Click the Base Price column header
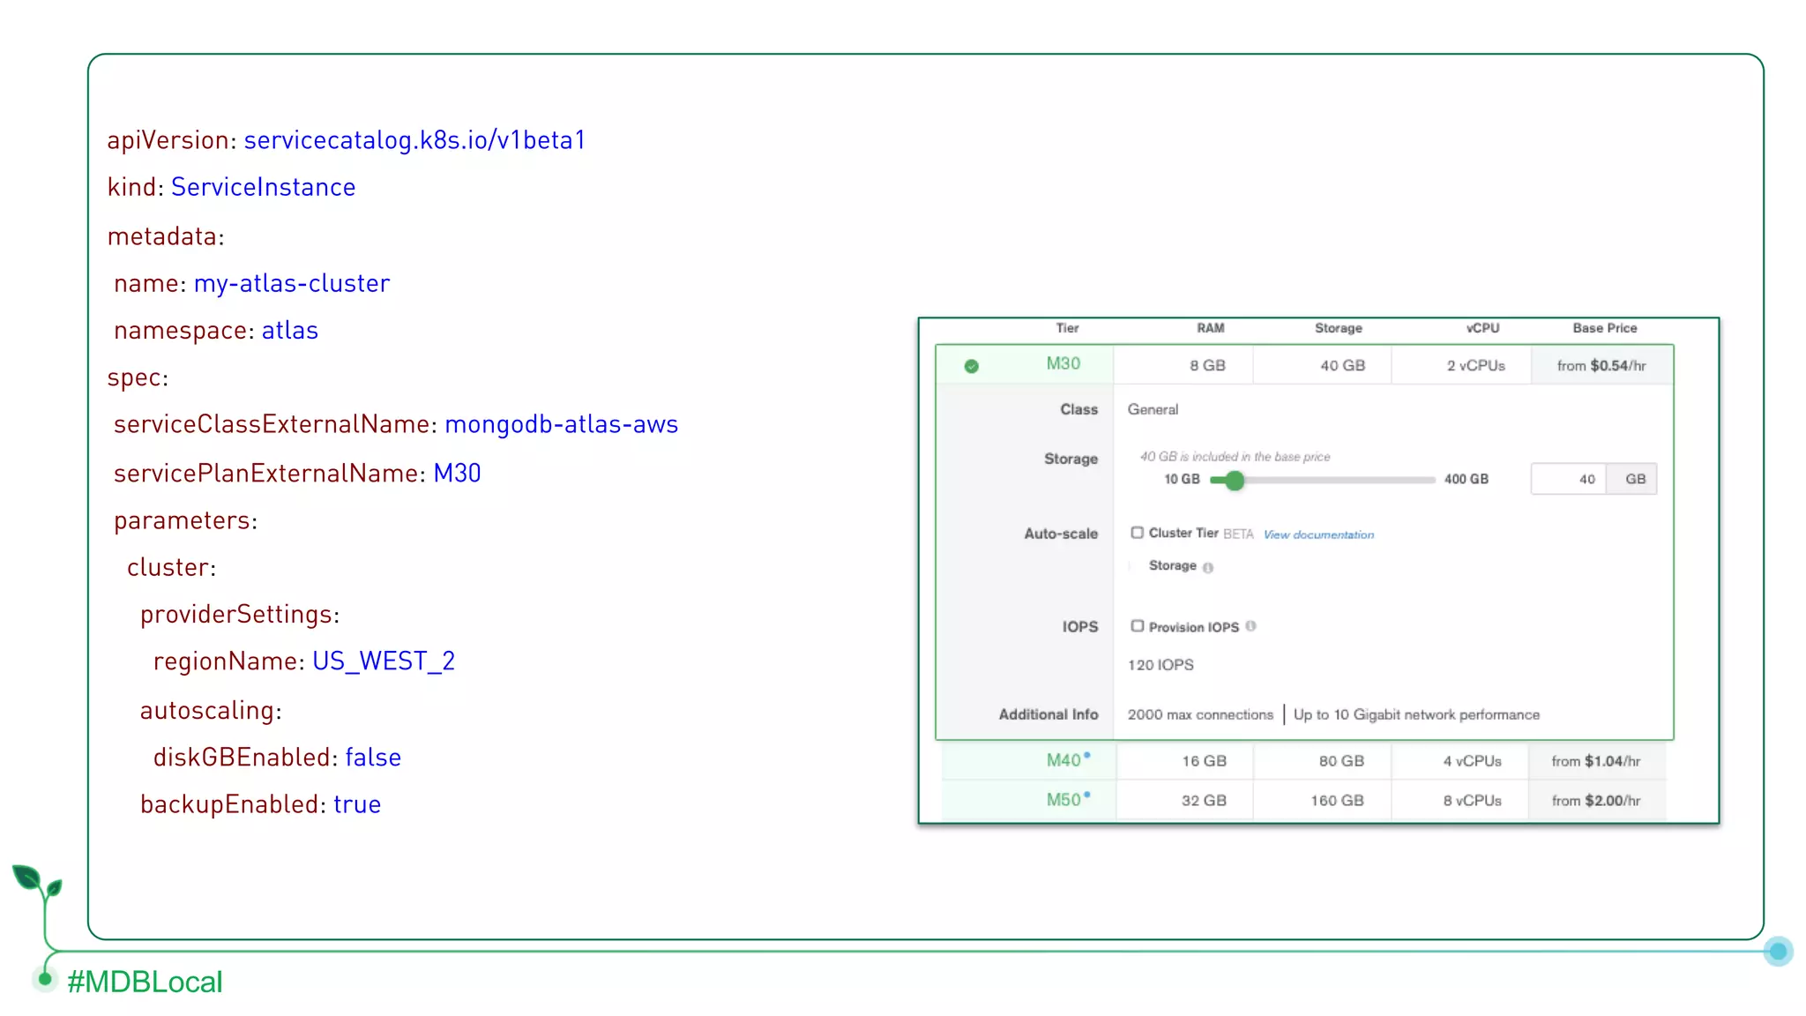 pos(1604,328)
